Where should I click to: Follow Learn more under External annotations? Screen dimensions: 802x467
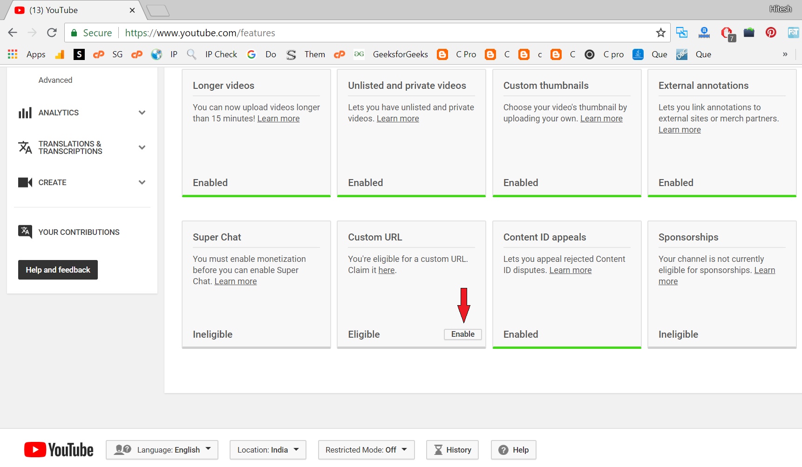pyautogui.click(x=680, y=130)
